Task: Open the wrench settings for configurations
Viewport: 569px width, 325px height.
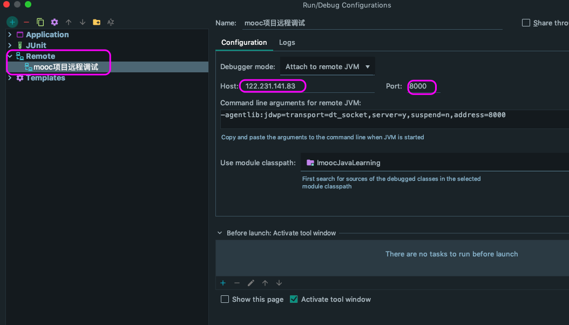Action: pos(55,22)
